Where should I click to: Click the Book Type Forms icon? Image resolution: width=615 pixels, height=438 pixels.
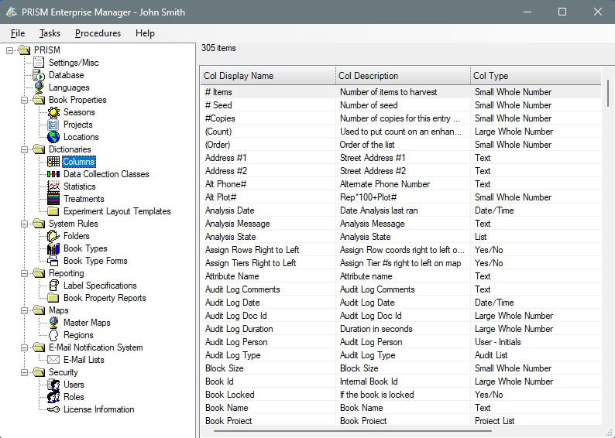[53, 261]
